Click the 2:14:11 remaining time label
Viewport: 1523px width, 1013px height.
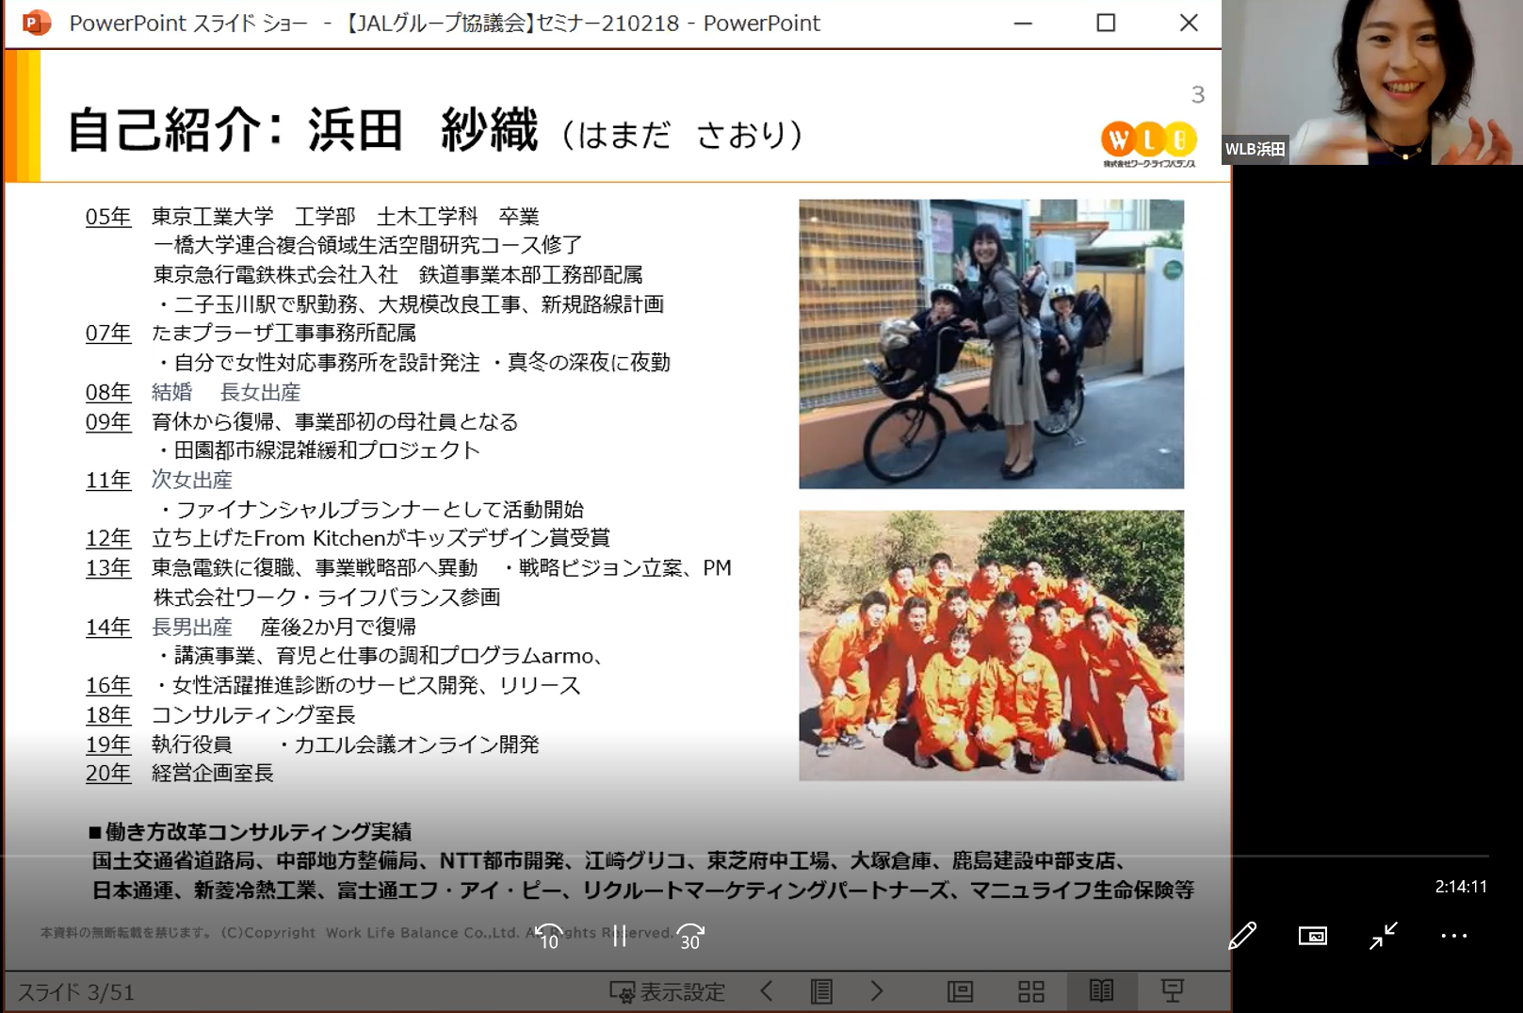pyautogui.click(x=1461, y=887)
